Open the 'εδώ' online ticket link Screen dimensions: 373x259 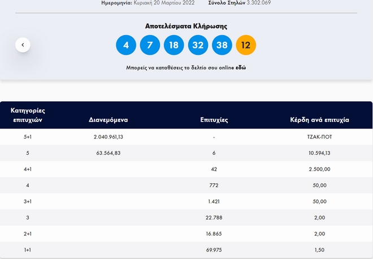pyautogui.click(x=241, y=67)
